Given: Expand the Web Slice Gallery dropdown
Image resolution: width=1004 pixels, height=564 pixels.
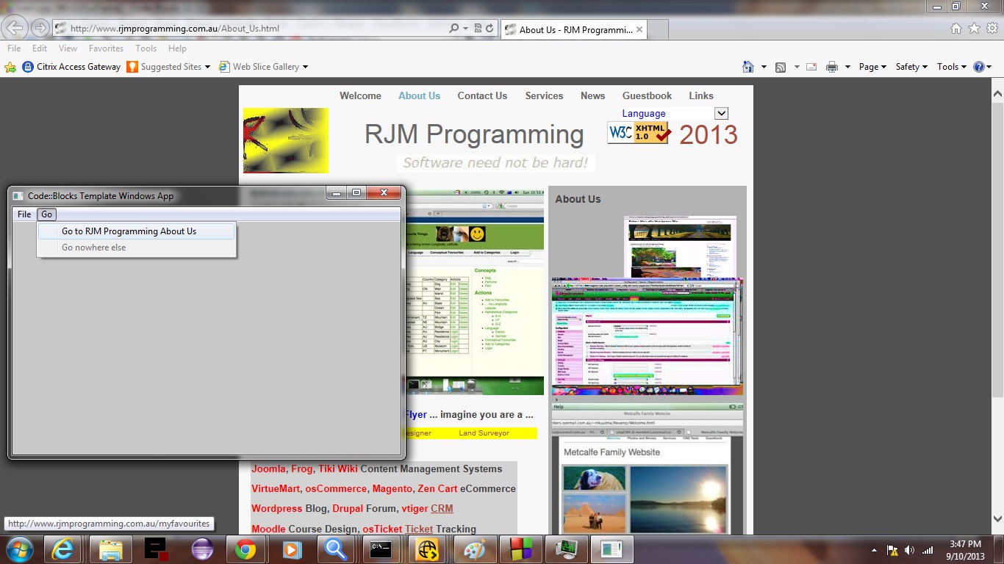Looking at the screenshot, I should click(305, 67).
